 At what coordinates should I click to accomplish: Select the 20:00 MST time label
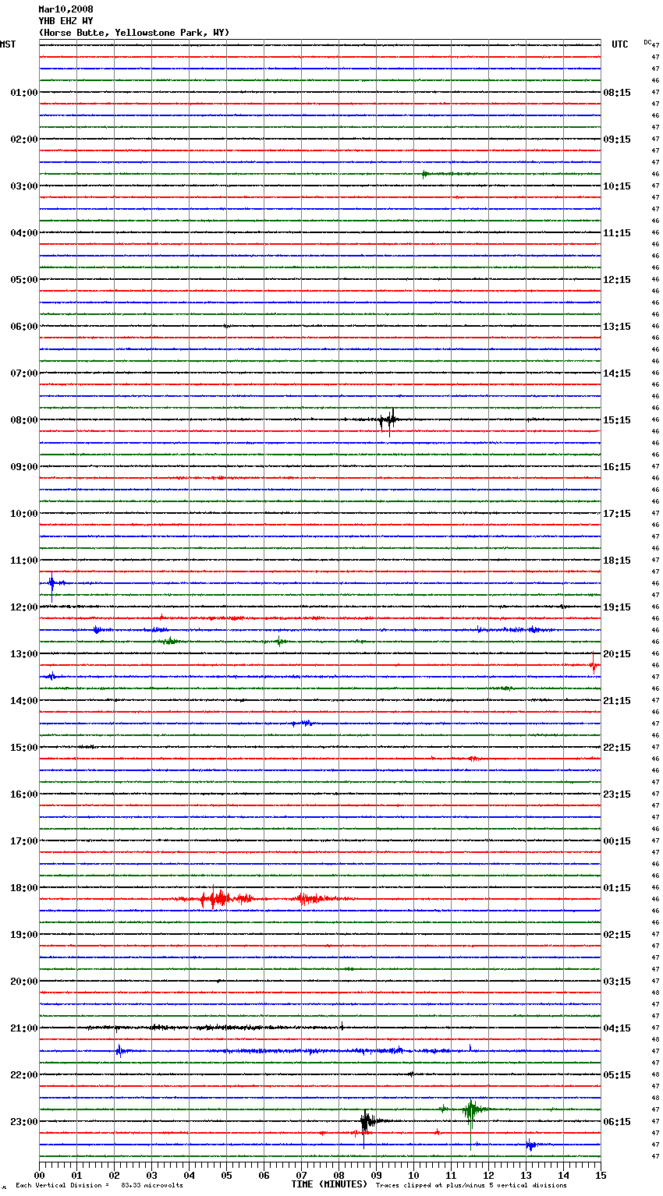[x=24, y=982]
